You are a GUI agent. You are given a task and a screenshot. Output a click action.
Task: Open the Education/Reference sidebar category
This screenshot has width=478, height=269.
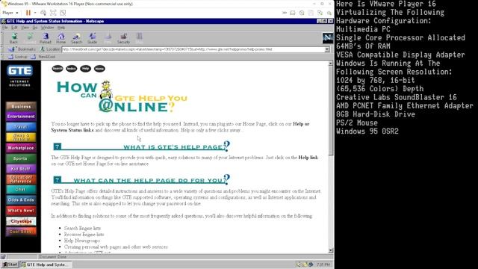tap(21, 179)
